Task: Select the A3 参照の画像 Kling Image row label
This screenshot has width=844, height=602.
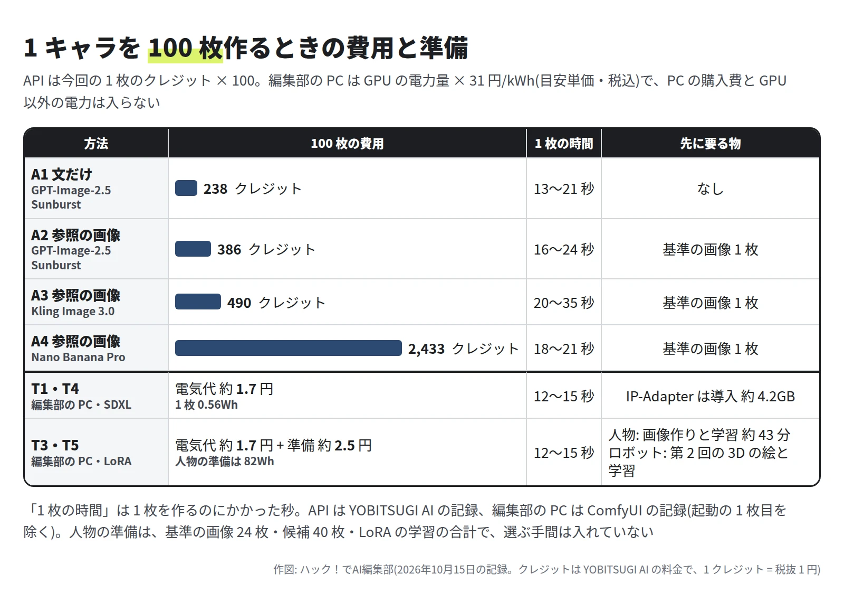Action: (96, 303)
